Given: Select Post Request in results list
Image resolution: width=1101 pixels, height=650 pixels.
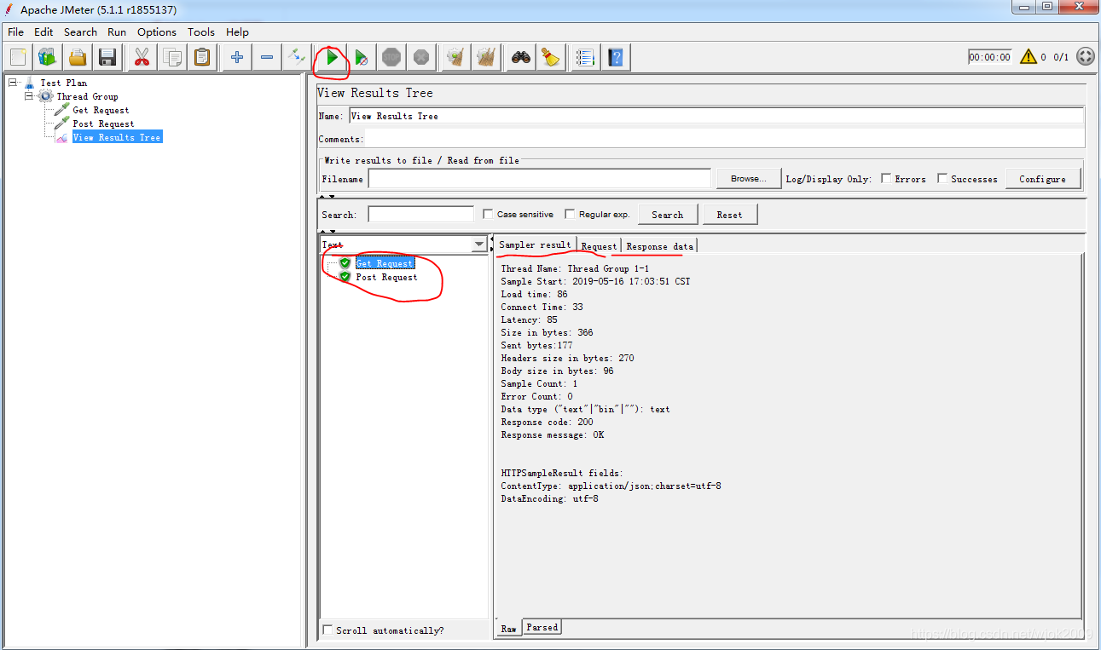Looking at the screenshot, I should click(x=386, y=277).
